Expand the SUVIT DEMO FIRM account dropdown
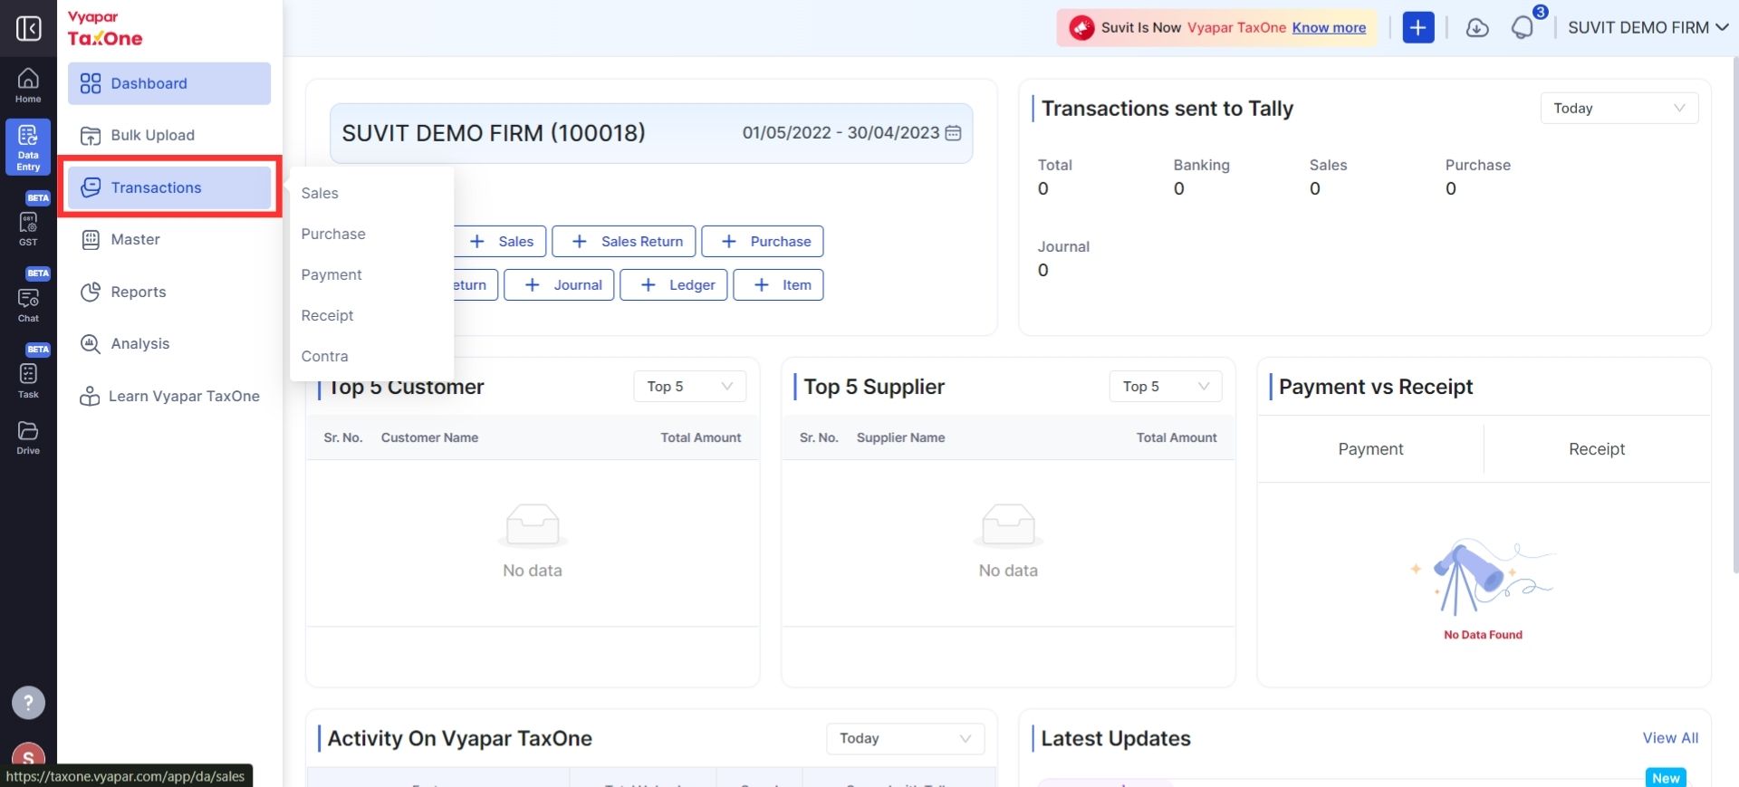The height and width of the screenshot is (787, 1739). (1648, 28)
